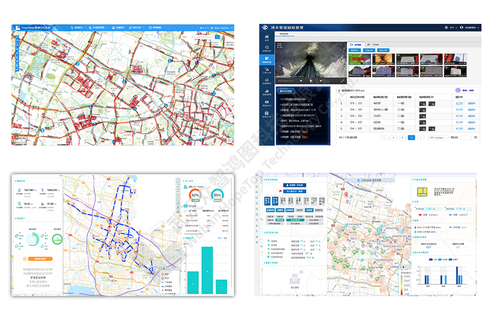This screenshot has height=325, width=488.
Task: Zoom in with the plus icon on the water-supply map
Action: [178, 189]
